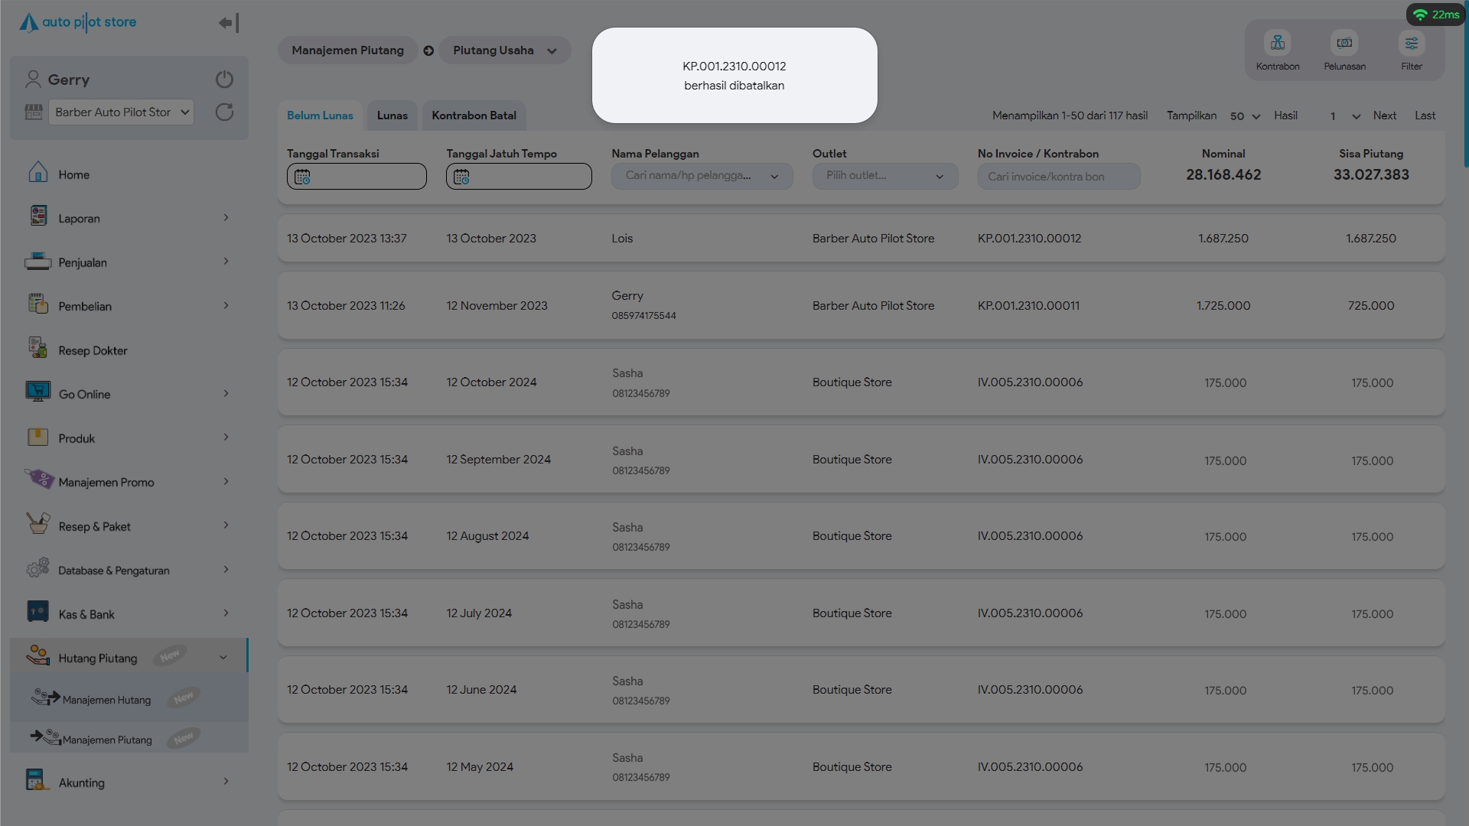1469x826 pixels.
Task: Focus the Cari invoice/kontra bon field
Action: point(1058,177)
